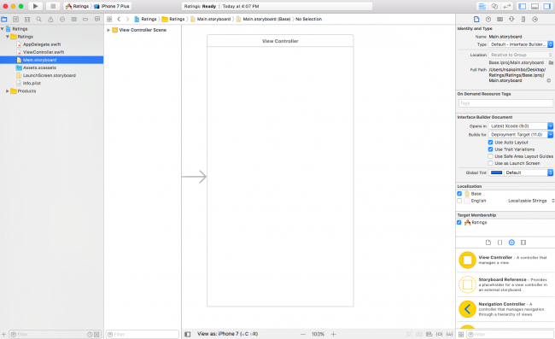
Task: Open the Find navigator magnifier icon
Action: (39, 19)
